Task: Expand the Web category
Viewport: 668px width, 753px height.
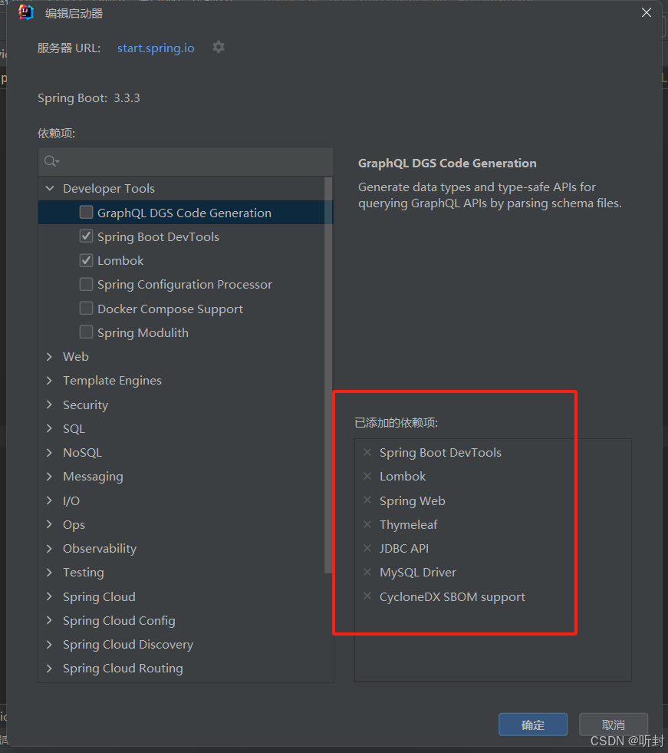Action: tap(49, 356)
